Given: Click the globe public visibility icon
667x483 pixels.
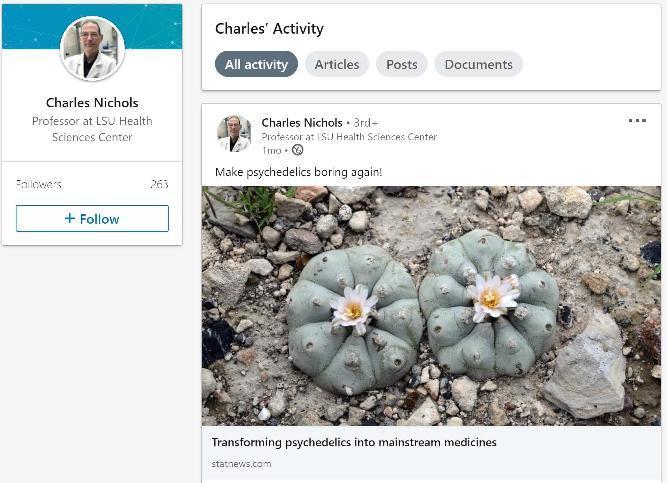Looking at the screenshot, I should (298, 150).
